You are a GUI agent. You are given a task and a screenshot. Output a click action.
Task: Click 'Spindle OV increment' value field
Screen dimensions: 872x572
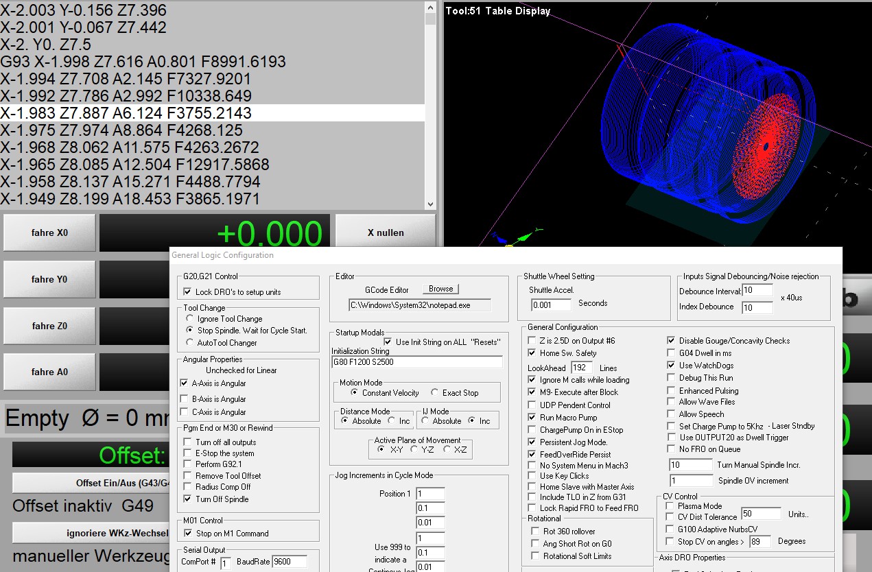click(x=691, y=481)
